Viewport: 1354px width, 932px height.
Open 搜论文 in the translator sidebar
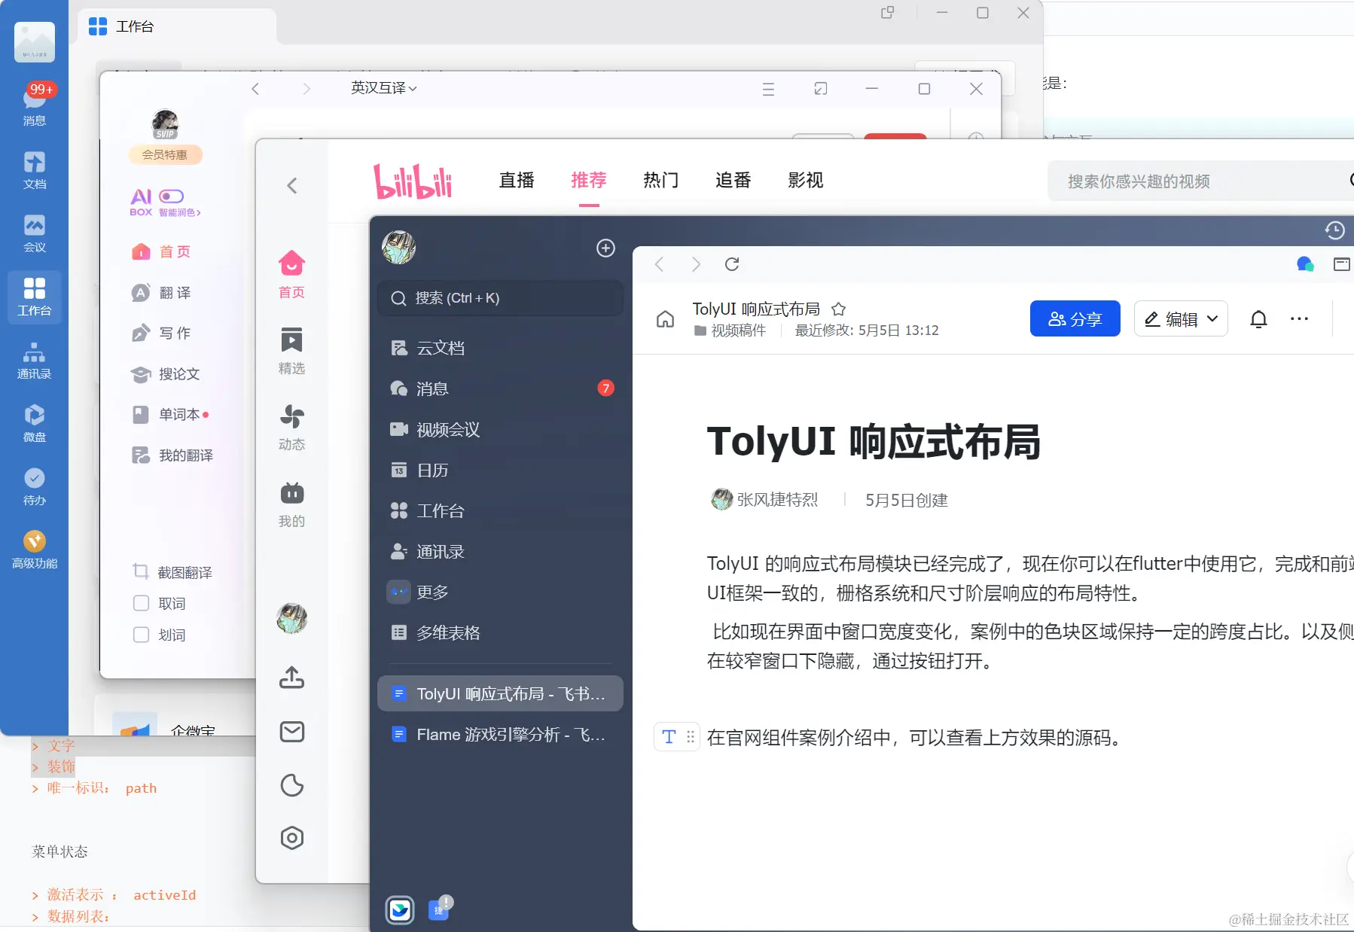click(166, 373)
